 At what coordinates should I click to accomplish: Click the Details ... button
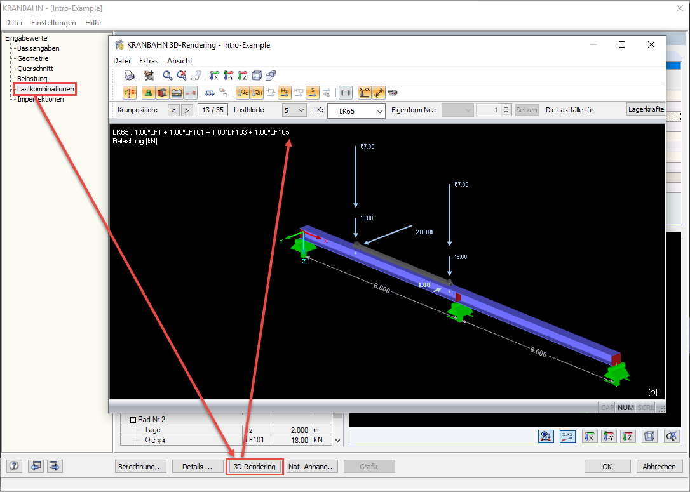click(x=197, y=467)
